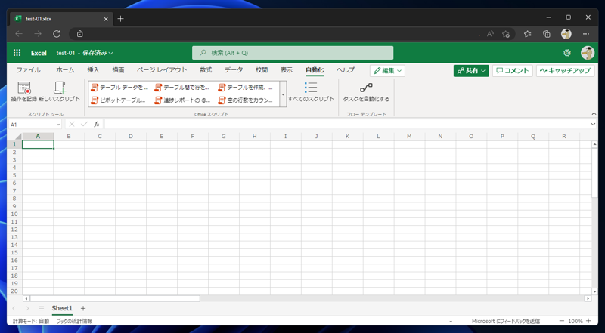Switch to the データ tab
This screenshot has width=605, height=333.
coord(234,69)
